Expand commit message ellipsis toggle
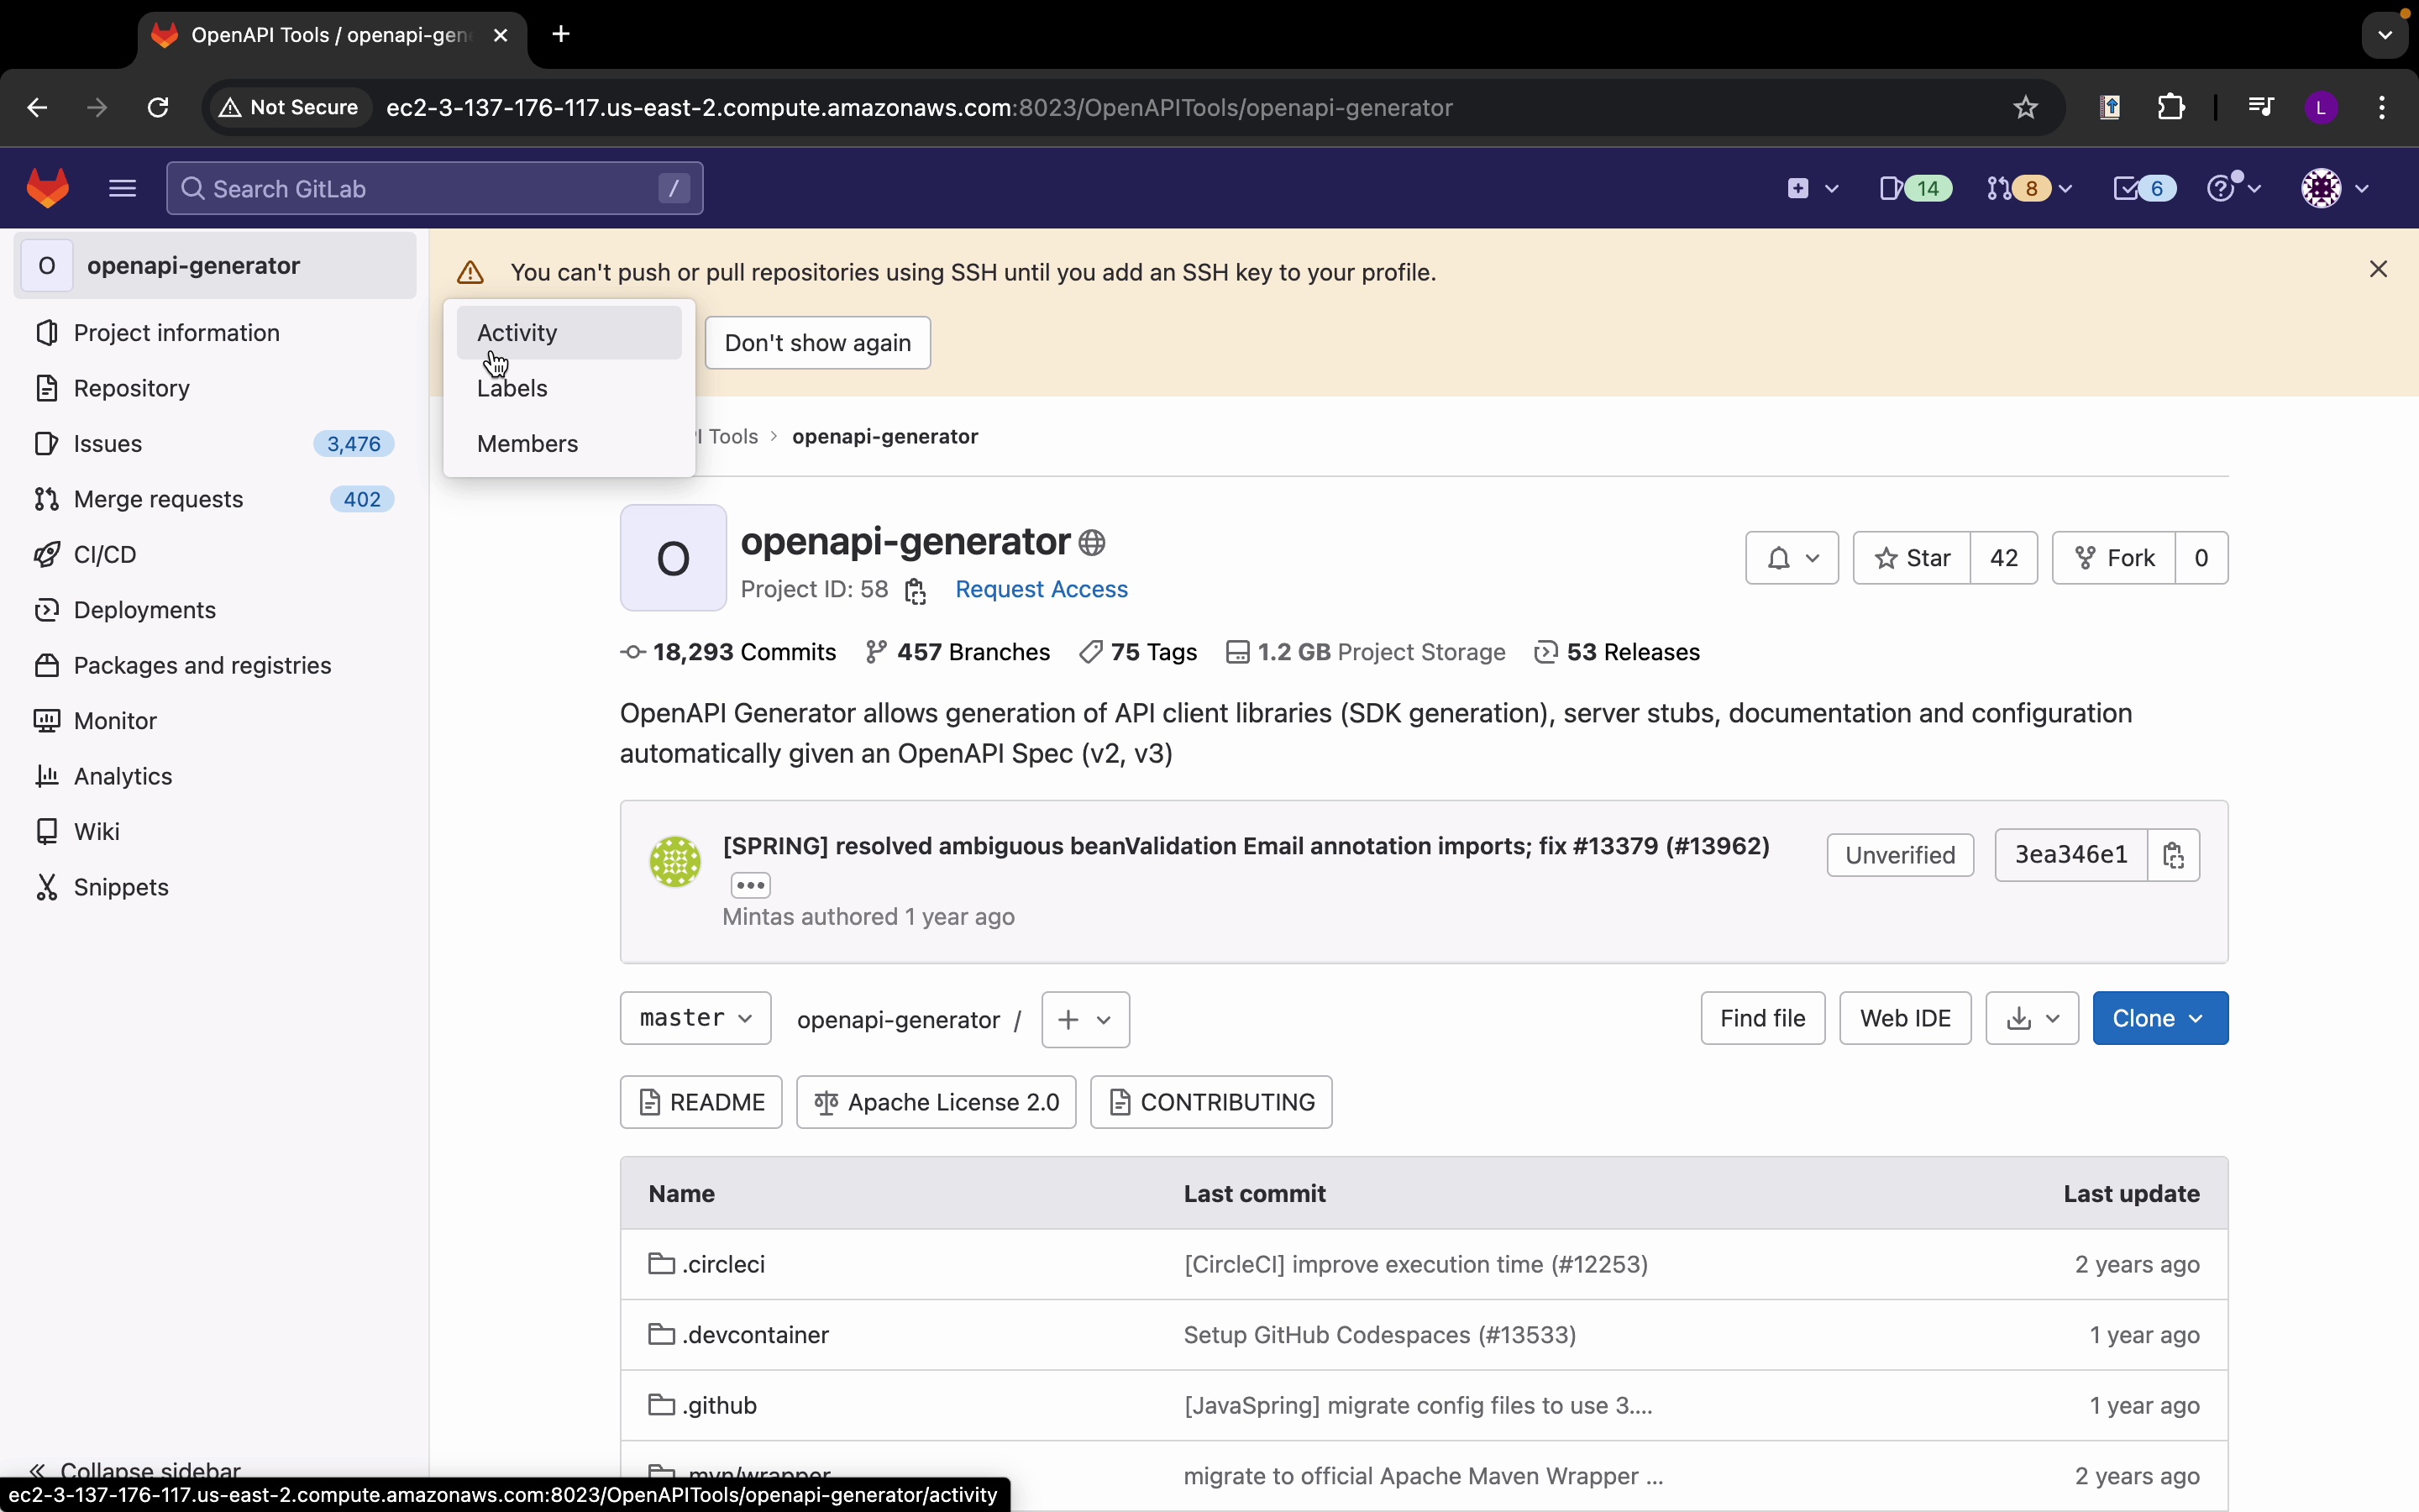 point(751,886)
